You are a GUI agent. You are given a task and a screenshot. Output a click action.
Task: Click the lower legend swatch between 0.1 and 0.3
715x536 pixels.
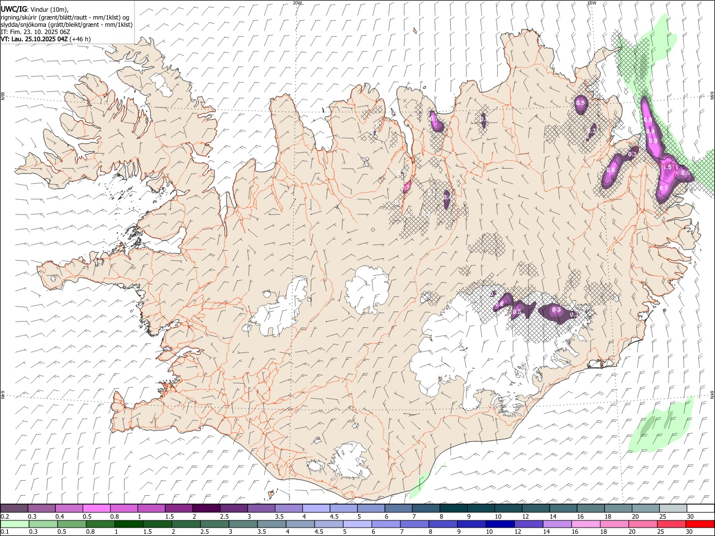click(15, 524)
